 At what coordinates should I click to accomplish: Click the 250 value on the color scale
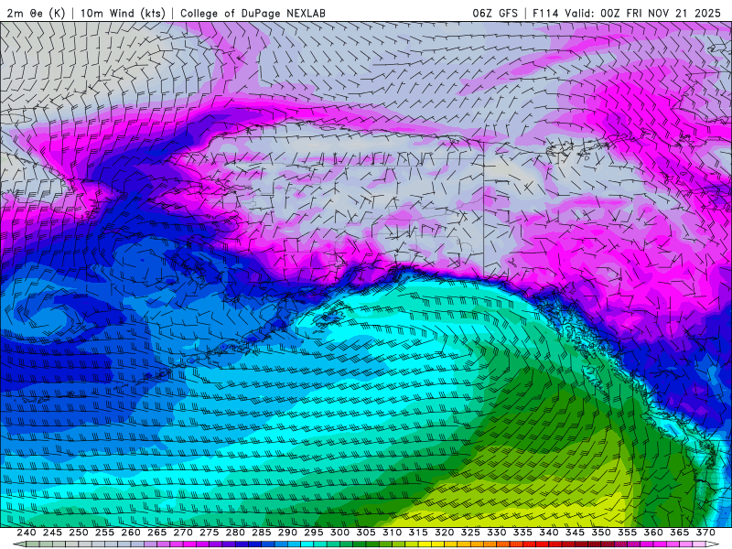pos(79,533)
